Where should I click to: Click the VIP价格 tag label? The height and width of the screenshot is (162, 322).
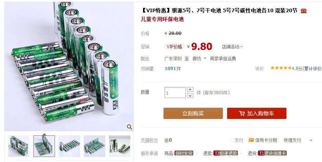coord(174,47)
